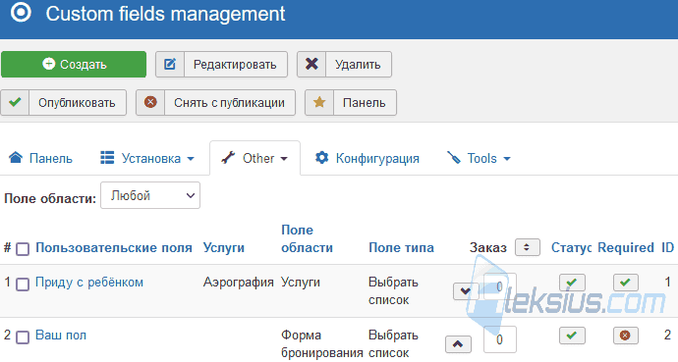Viewport: 678px width, 362px height.
Task: Click order input field in Приду с ребёнком row
Action: [499, 286]
